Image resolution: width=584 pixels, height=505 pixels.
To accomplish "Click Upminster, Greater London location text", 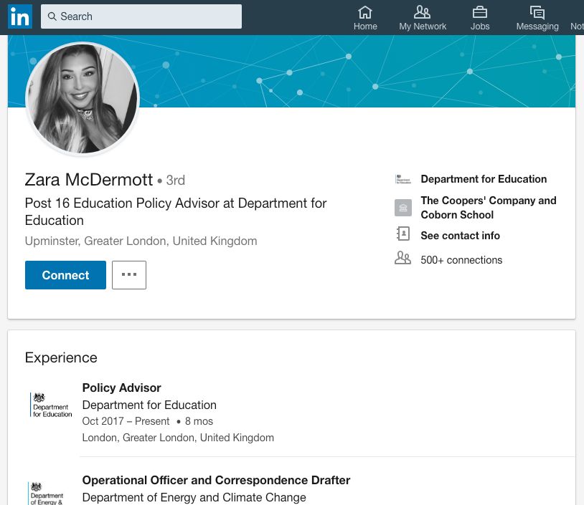I will [x=141, y=241].
